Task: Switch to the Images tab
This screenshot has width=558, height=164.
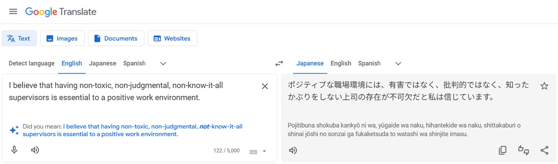Action: 62,38
